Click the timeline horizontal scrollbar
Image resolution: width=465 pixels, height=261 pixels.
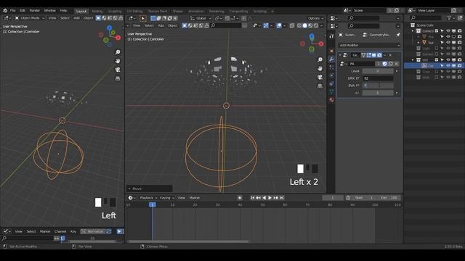(188, 241)
